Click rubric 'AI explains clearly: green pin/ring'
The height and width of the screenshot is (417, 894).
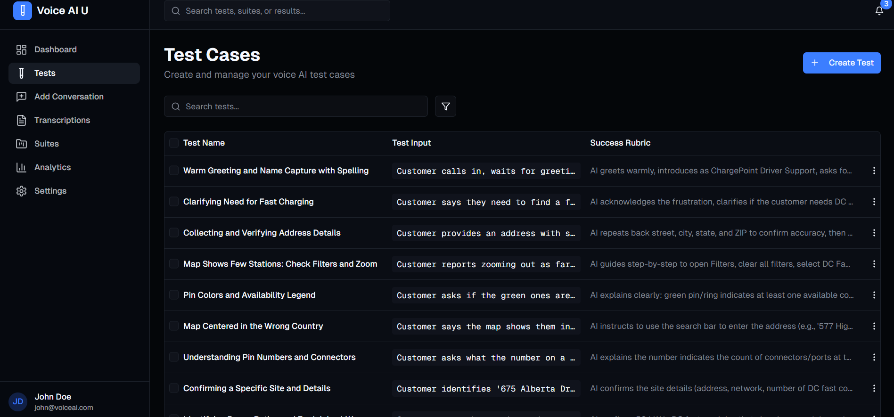(x=722, y=295)
